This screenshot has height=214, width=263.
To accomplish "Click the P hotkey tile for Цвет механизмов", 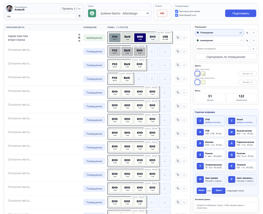I will (242, 179).
